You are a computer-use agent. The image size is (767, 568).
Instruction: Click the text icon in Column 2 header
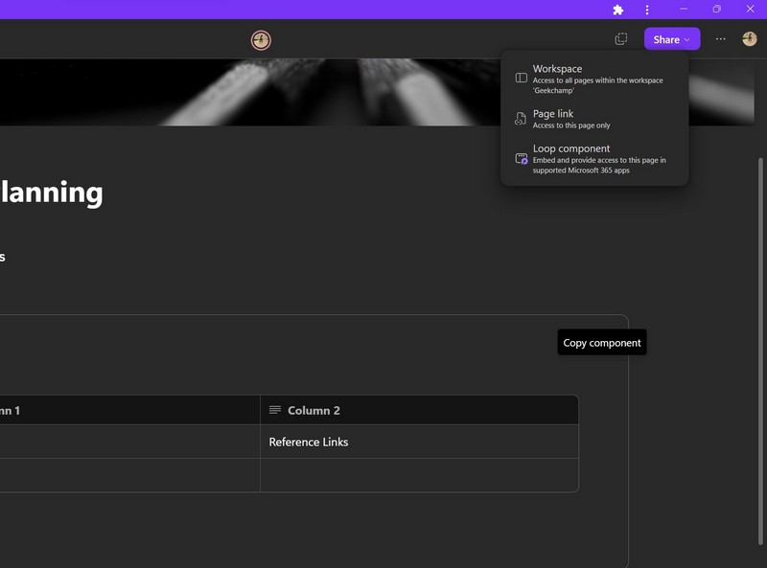tap(275, 410)
